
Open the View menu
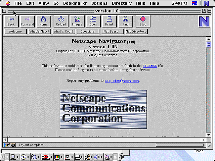(x=44, y=3)
